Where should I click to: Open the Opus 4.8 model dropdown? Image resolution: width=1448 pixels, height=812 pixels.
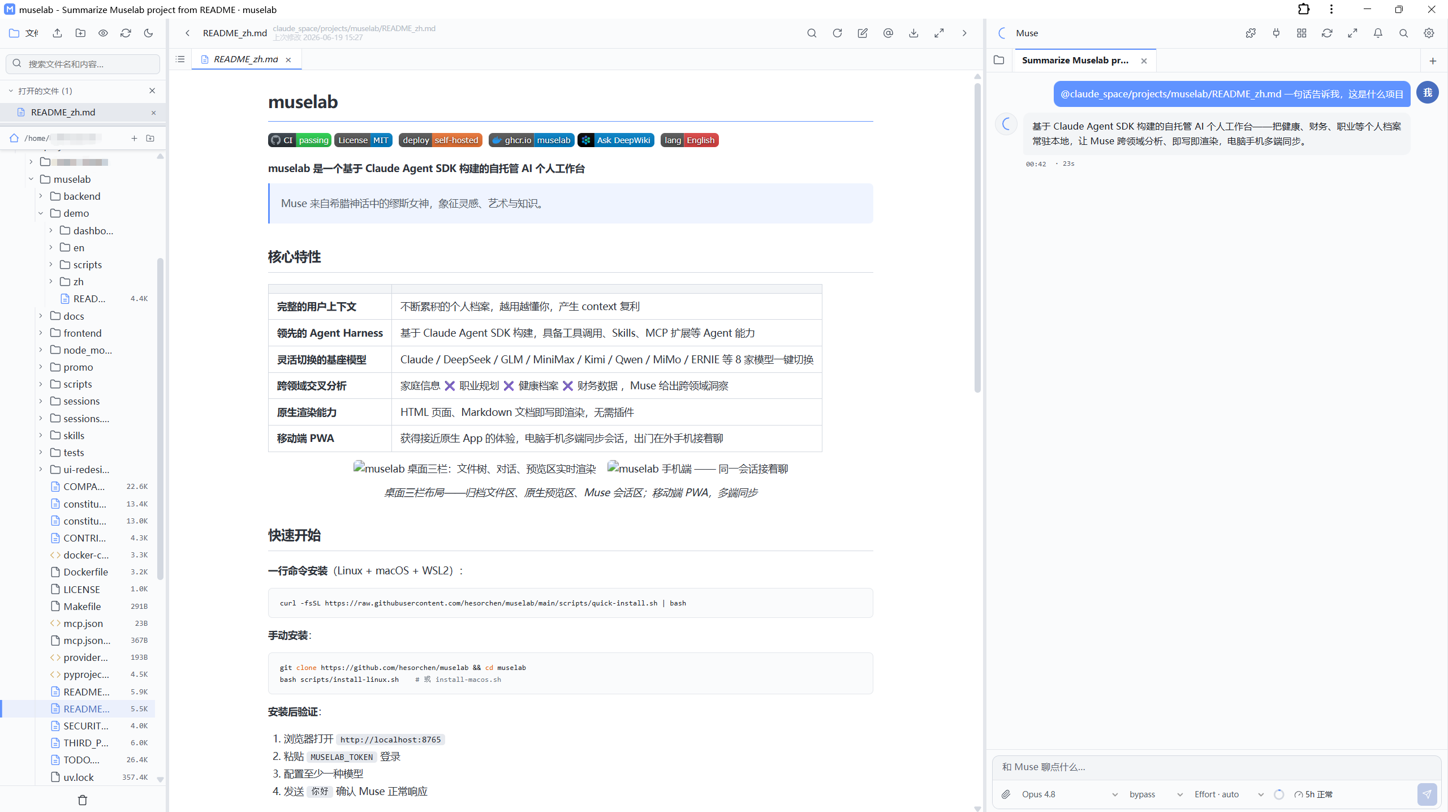(x=1069, y=794)
